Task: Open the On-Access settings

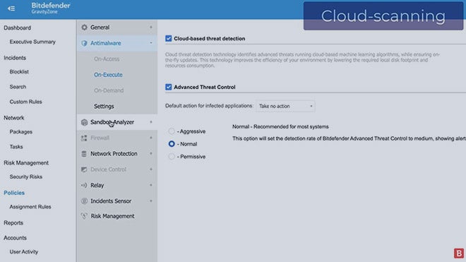Action: [107, 59]
